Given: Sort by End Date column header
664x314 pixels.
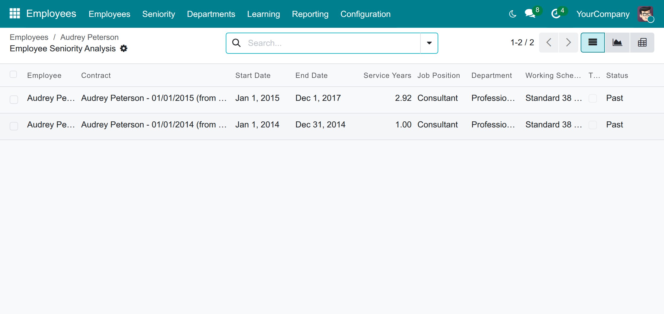Looking at the screenshot, I should (311, 75).
